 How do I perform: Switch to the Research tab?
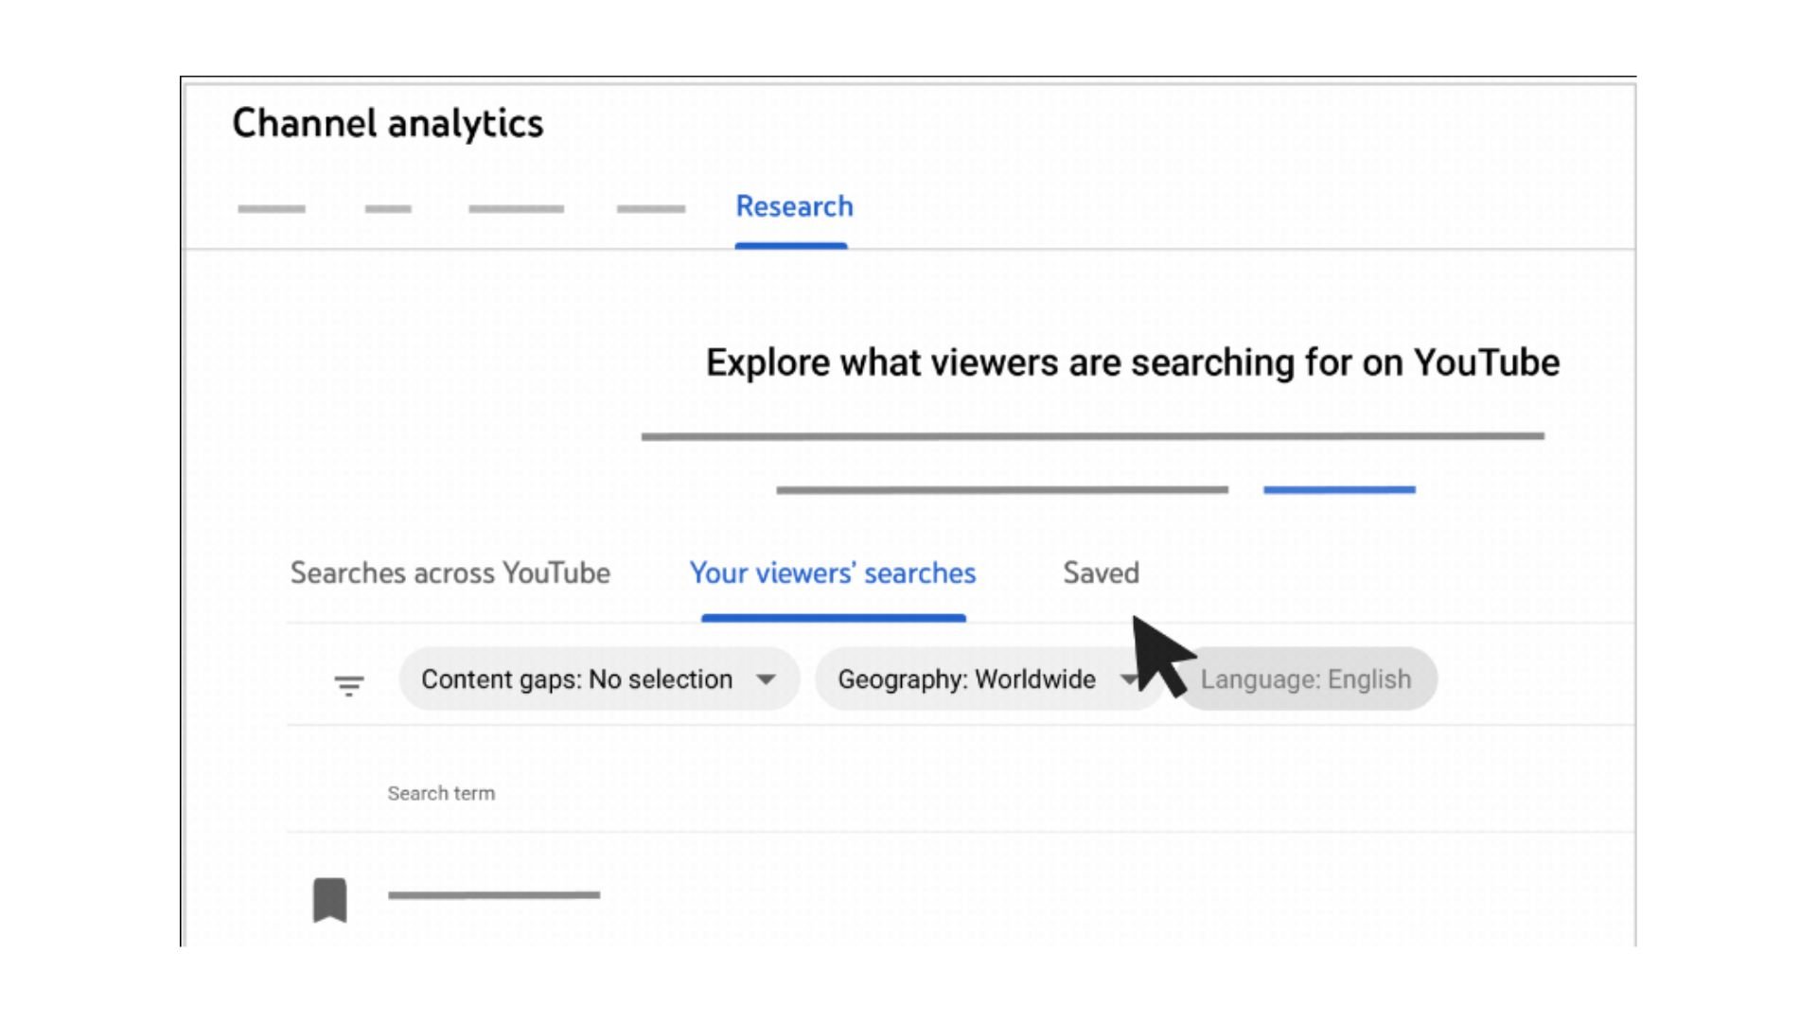793,206
